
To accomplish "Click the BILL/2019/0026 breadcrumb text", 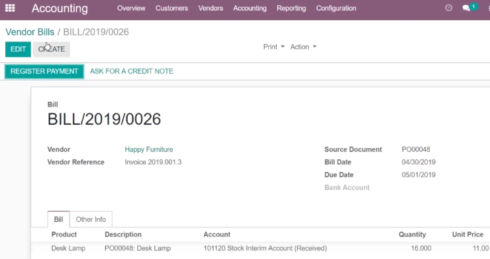I will point(96,32).
